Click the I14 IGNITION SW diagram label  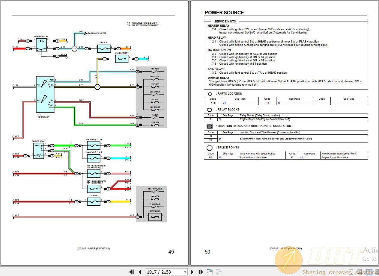click(x=44, y=116)
